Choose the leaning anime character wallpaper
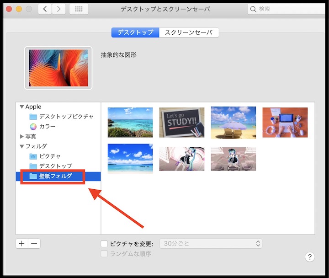This screenshot has width=329, height=278. click(x=182, y=159)
